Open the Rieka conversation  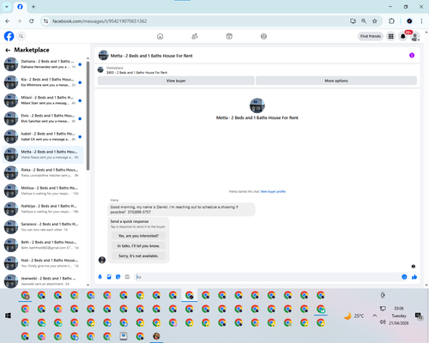[43, 172]
